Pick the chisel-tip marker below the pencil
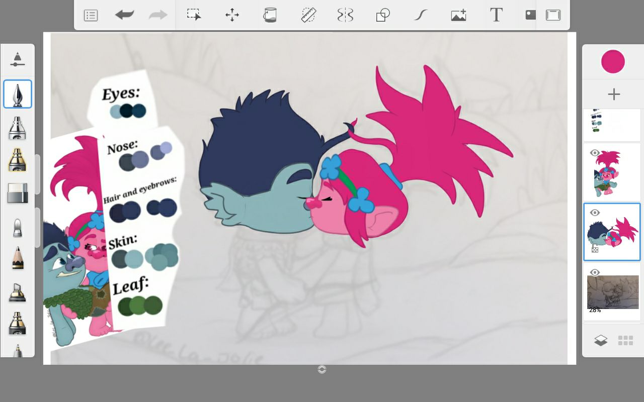The height and width of the screenshot is (402, 644). point(18,292)
